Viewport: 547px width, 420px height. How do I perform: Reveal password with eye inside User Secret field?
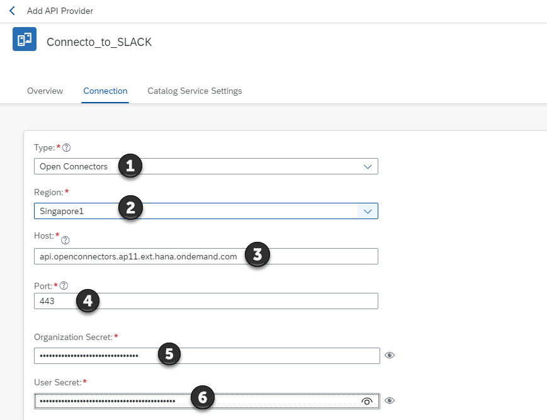[367, 401]
